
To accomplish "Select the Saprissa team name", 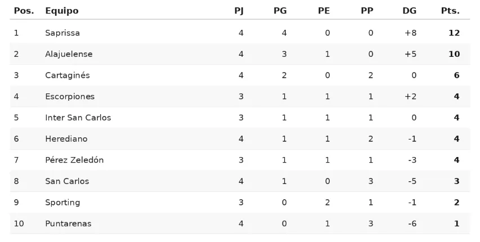I will click(62, 33).
